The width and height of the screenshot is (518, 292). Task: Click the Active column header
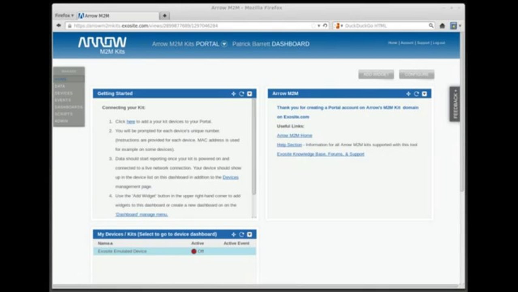[197, 243]
